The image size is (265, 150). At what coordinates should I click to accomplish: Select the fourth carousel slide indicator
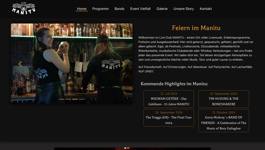82,99
